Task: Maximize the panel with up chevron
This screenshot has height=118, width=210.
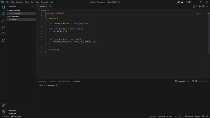Action: pyautogui.click(x=203, y=81)
